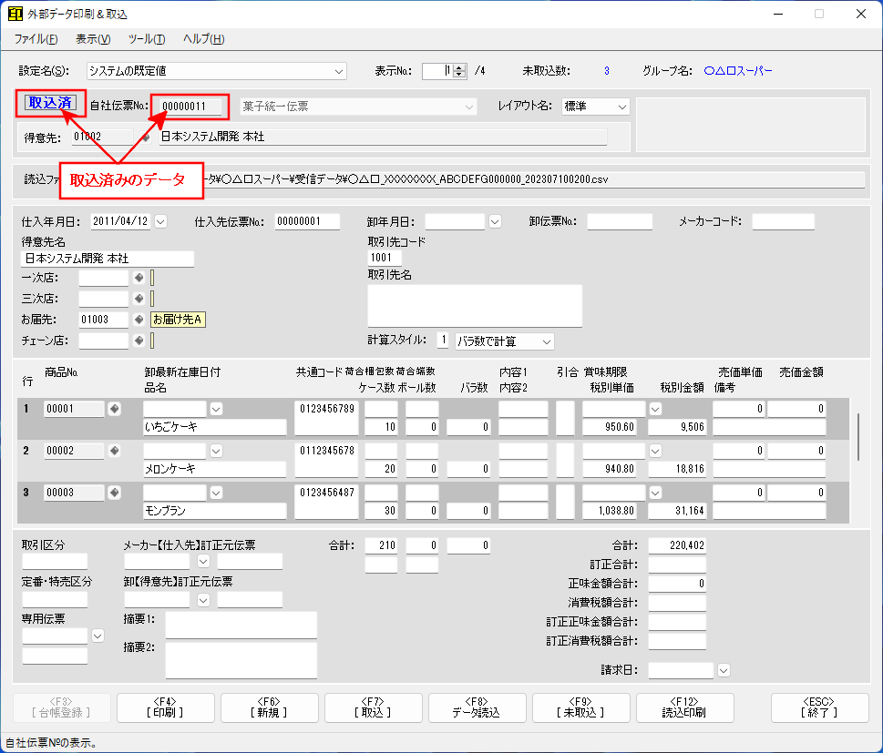Viewport: 883px width, 753px height.
Task: Click the F6 新規 button
Action: [269, 707]
